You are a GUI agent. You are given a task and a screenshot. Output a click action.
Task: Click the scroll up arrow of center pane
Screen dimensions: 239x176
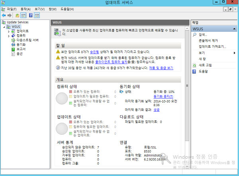tap(187, 29)
